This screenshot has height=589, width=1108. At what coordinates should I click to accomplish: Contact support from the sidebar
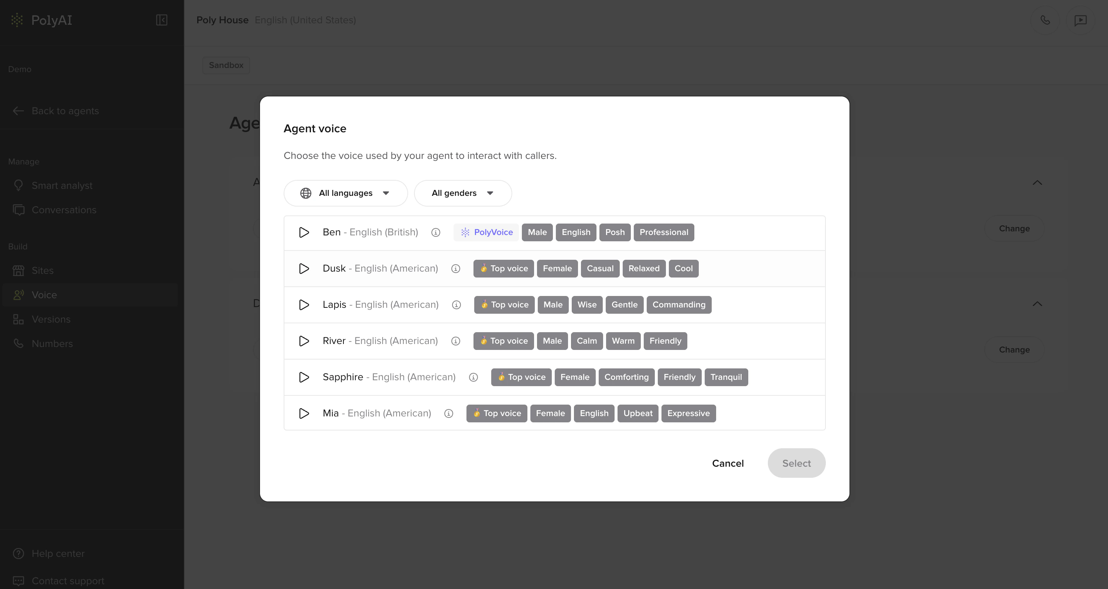pos(68,580)
